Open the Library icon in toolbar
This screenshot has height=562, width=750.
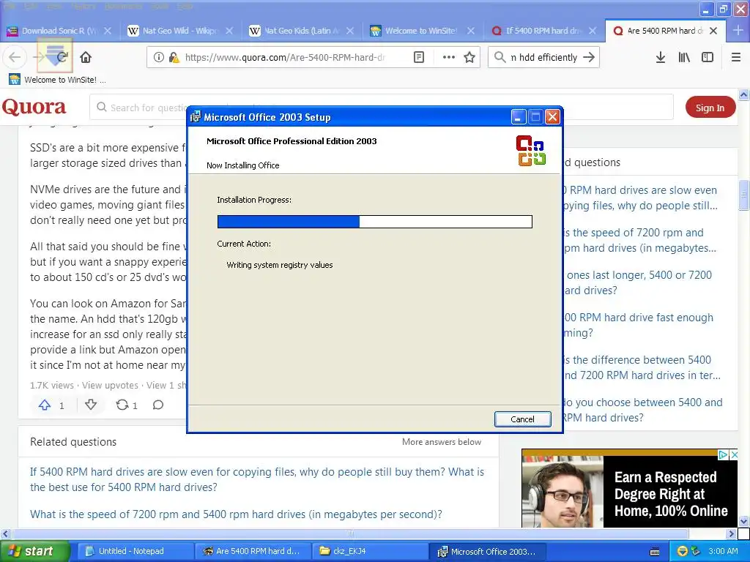684,57
